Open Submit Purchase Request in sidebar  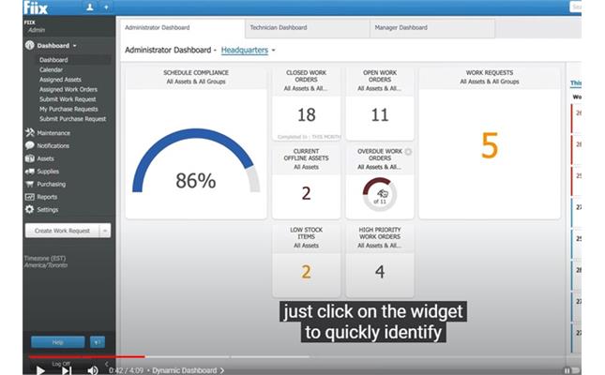pos(72,119)
